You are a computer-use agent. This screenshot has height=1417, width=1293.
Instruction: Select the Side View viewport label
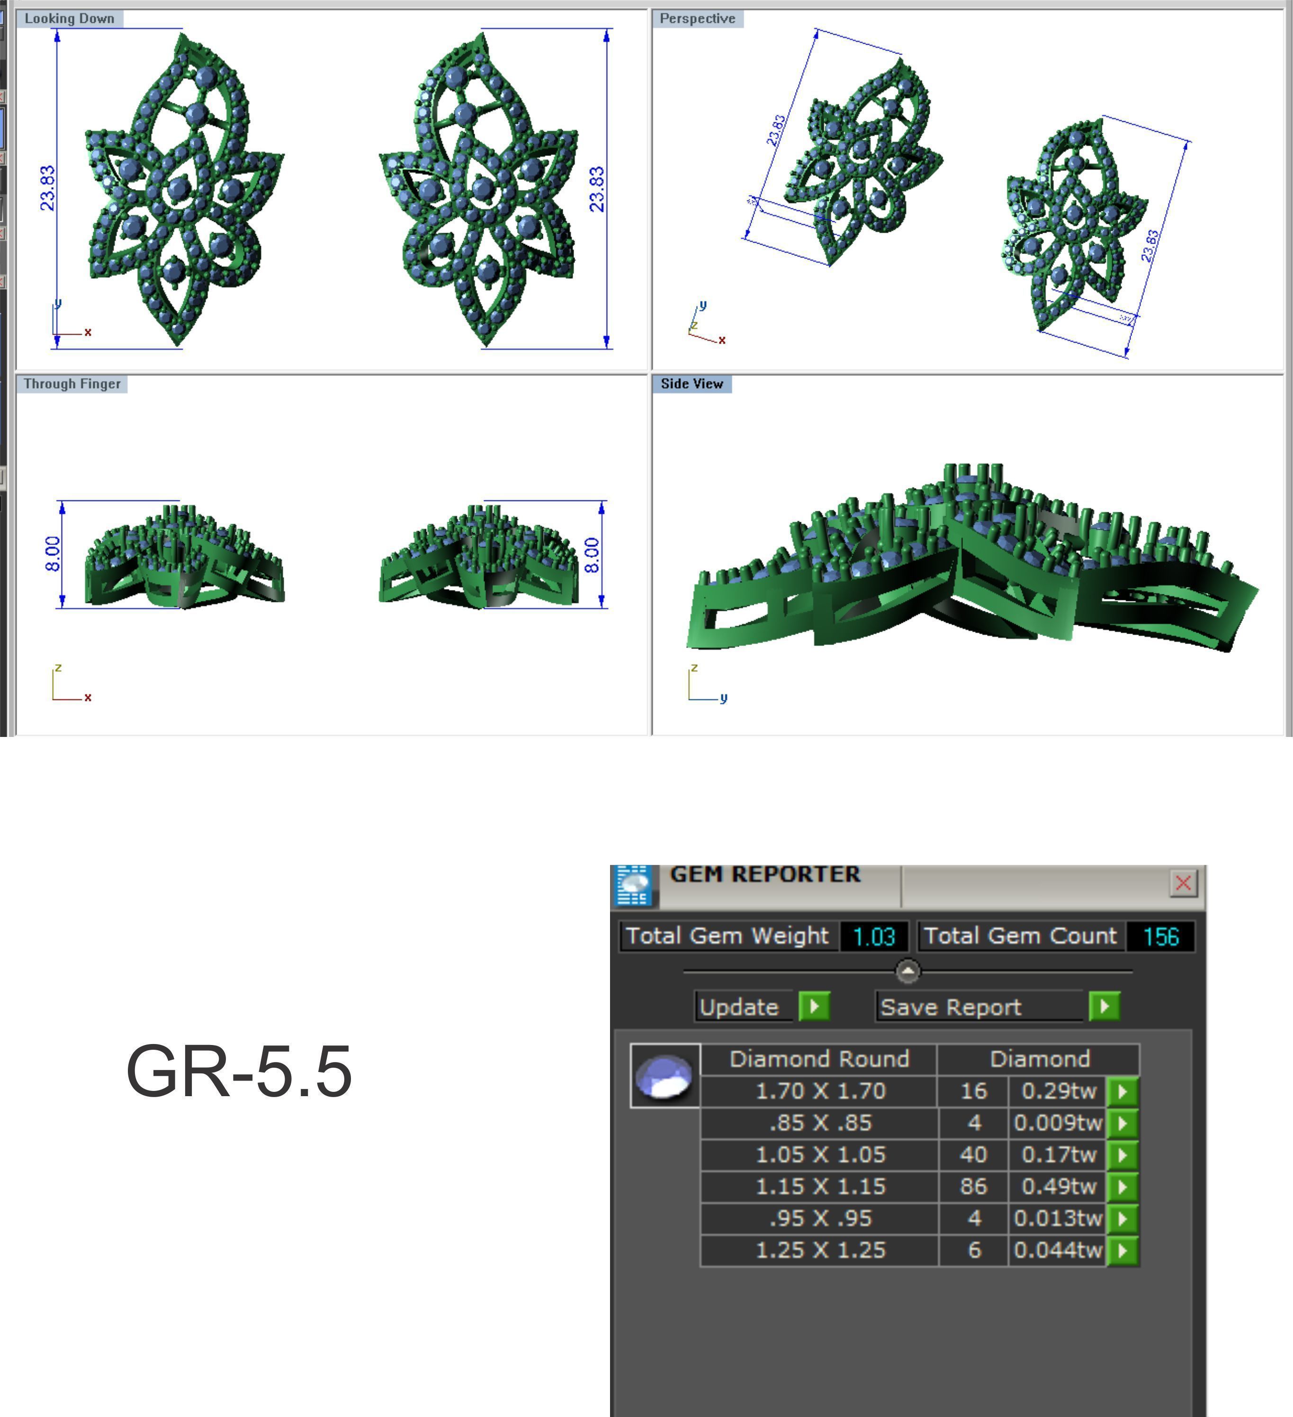(x=692, y=384)
